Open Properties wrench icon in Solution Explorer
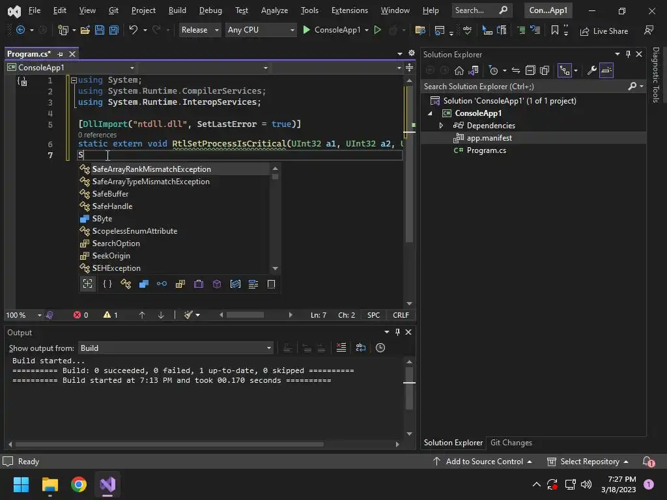The height and width of the screenshot is (500, 667). 591,70
